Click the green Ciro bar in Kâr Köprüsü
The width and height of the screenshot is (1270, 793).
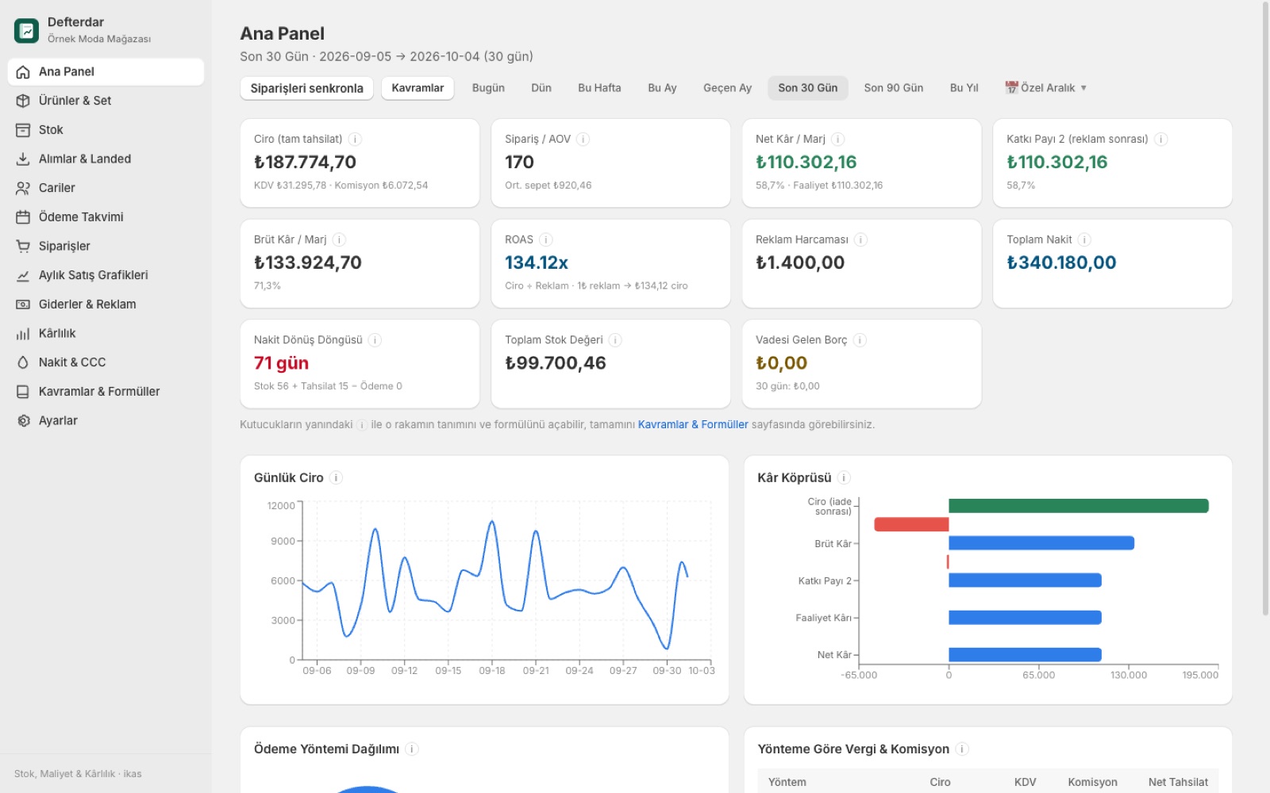pyautogui.click(x=1079, y=506)
